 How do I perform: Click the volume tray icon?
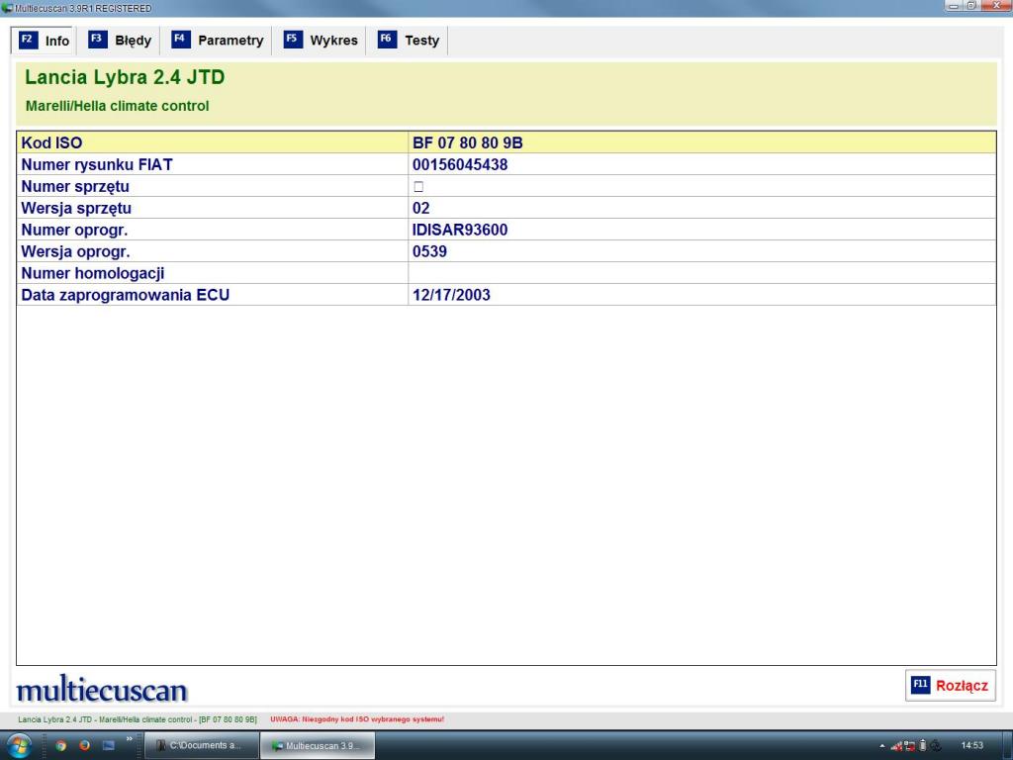[x=936, y=746]
